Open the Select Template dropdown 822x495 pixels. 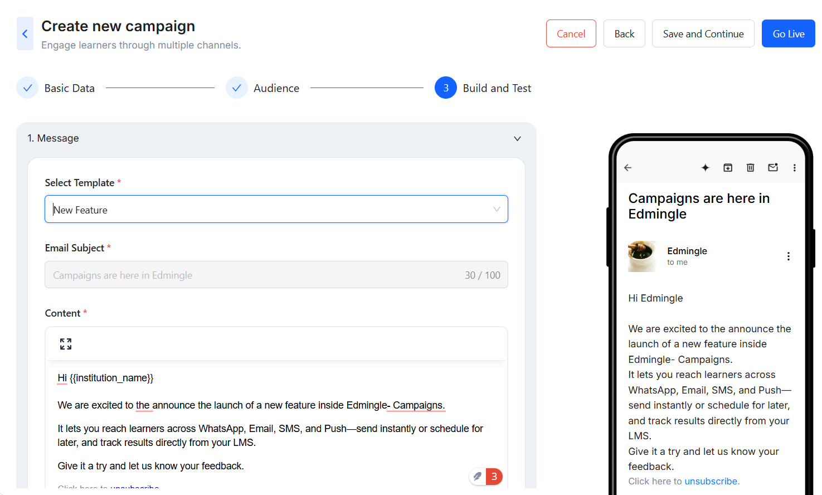(x=276, y=209)
